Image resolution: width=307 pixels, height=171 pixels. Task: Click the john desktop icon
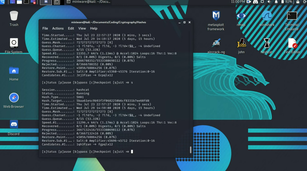(x=241, y=43)
